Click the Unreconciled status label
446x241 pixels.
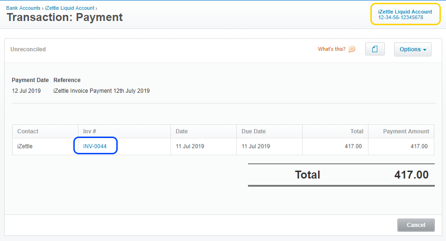[x=28, y=49]
